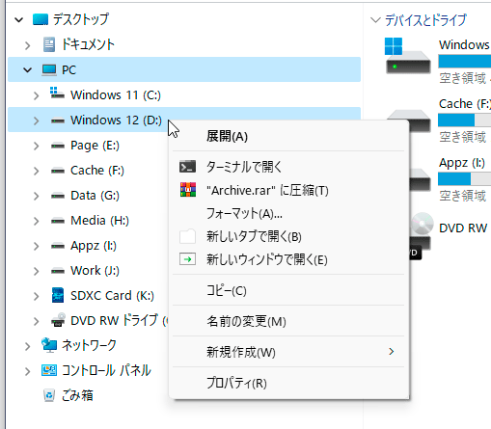Expand the ネットワーク tree node
Screen dimensions: 491x429
coord(28,346)
